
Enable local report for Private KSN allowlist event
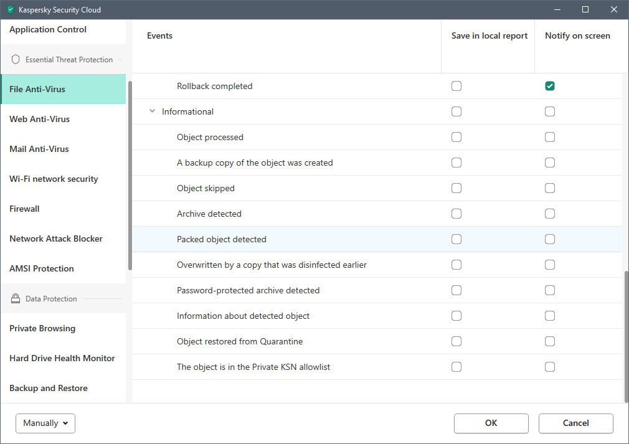456,367
